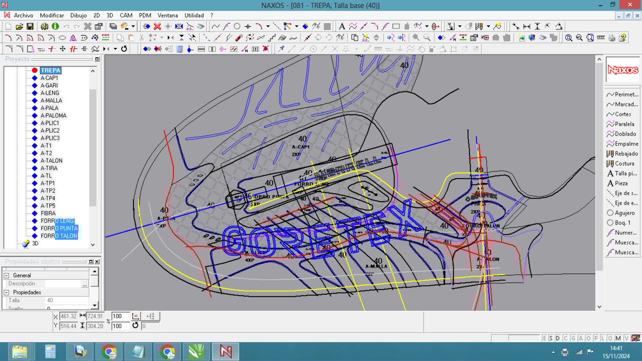Viewport: 642px width, 361px height.
Task: Open a file with the folder icon
Action: pos(19,27)
